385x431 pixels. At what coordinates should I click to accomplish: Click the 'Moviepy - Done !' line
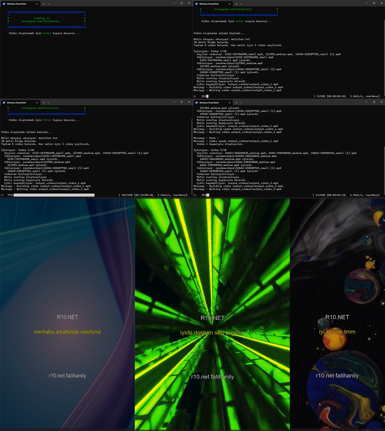tap(206, 138)
